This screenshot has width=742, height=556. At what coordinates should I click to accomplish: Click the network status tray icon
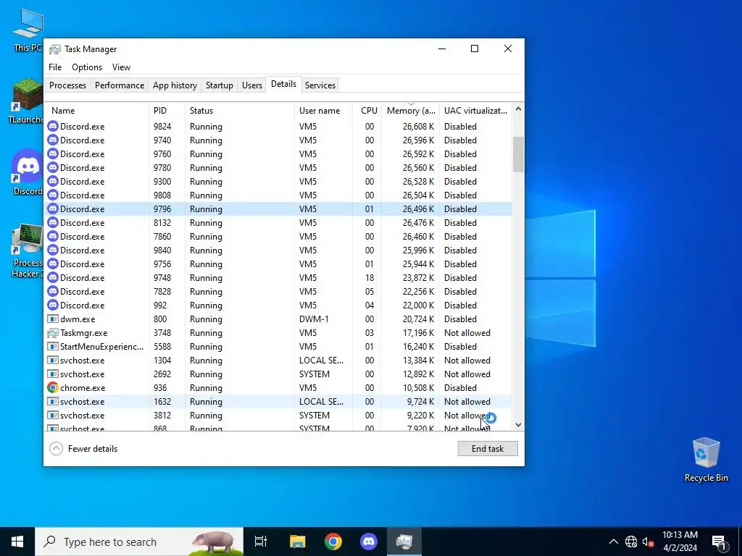(631, 542)
